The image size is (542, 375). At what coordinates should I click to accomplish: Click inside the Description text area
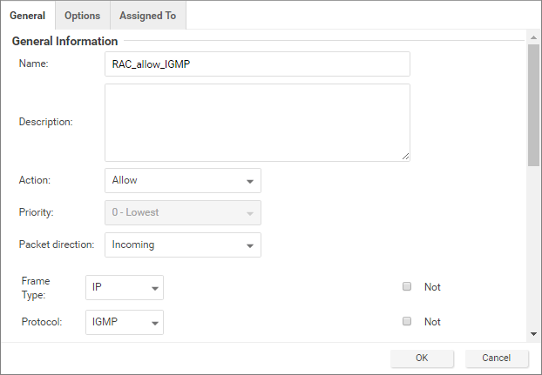pos(256,122)
